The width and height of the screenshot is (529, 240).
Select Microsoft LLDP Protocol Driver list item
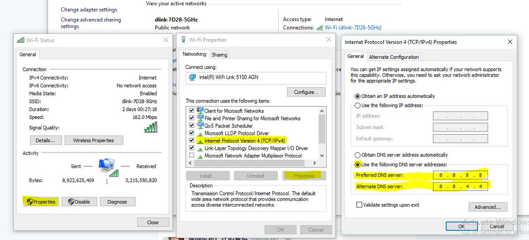(237, 133)
